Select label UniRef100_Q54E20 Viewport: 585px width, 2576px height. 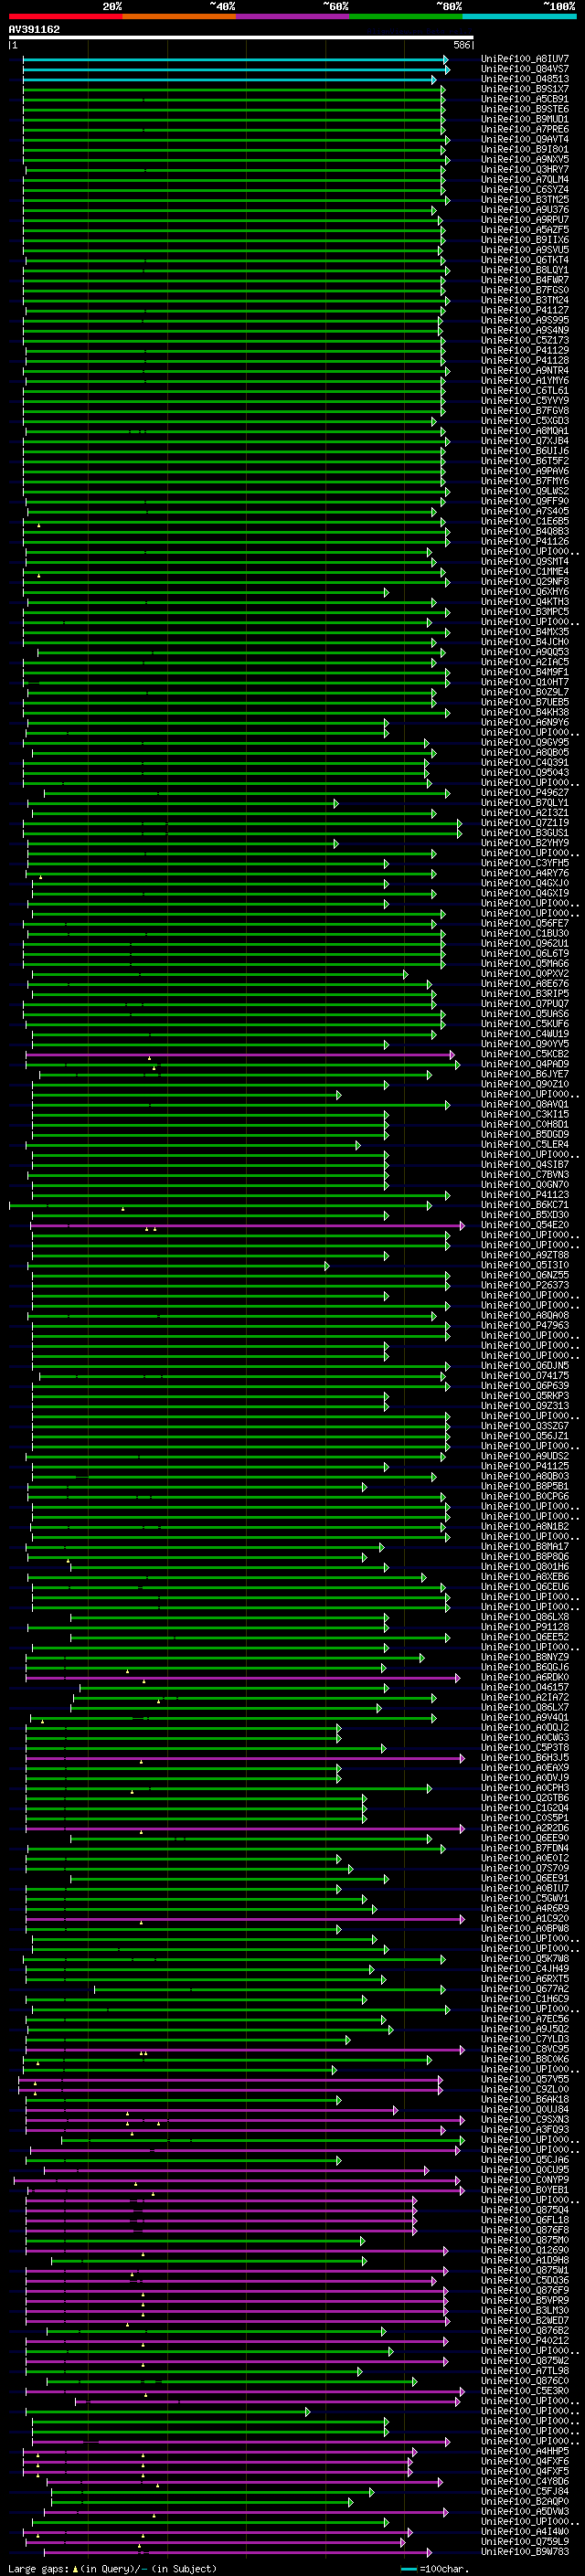(524, 1225)
